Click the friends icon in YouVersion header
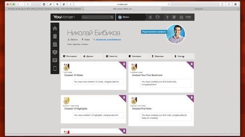Screen dimensions: 245x137 point(150,17)
